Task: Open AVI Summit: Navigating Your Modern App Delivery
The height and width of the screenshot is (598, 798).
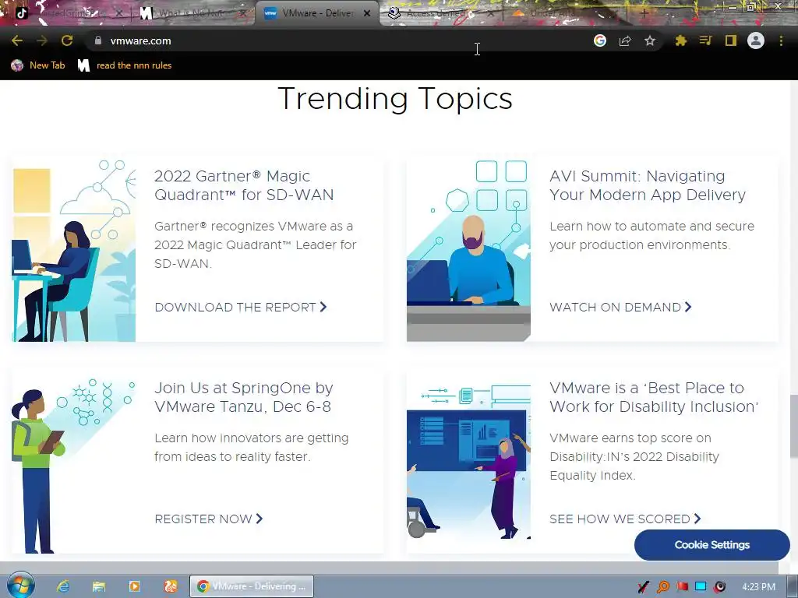Action: pos(648,185)
